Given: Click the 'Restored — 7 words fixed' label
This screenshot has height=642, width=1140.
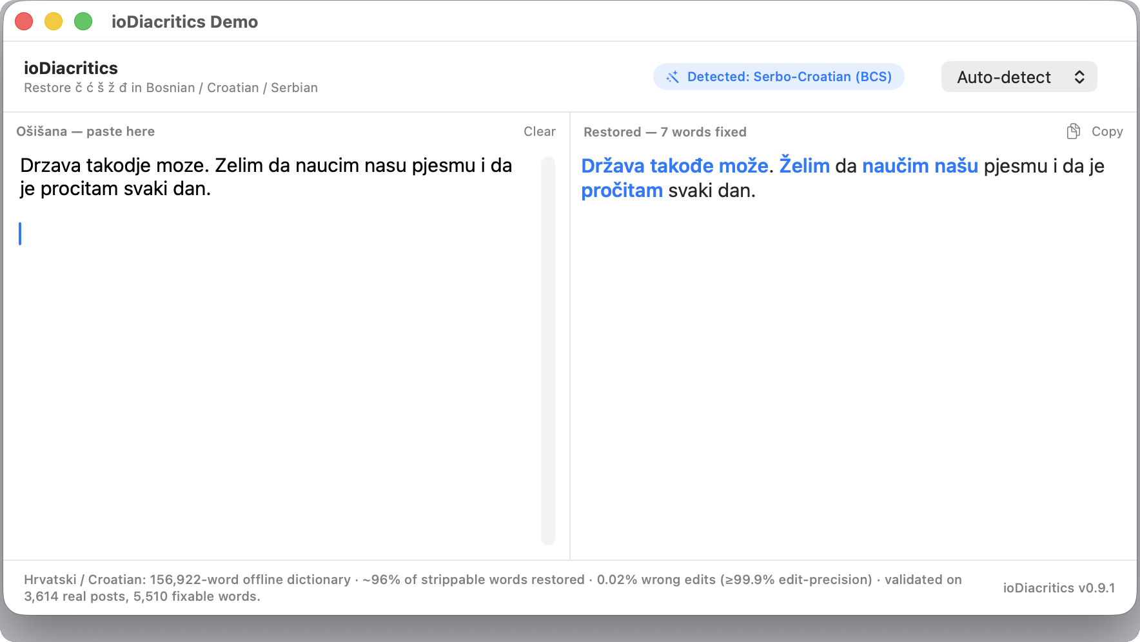Looking at the screenshot, I should [665, 132].
